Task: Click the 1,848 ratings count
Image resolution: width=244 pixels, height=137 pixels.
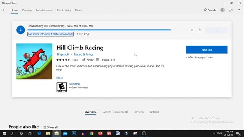Action: point(75,60)
